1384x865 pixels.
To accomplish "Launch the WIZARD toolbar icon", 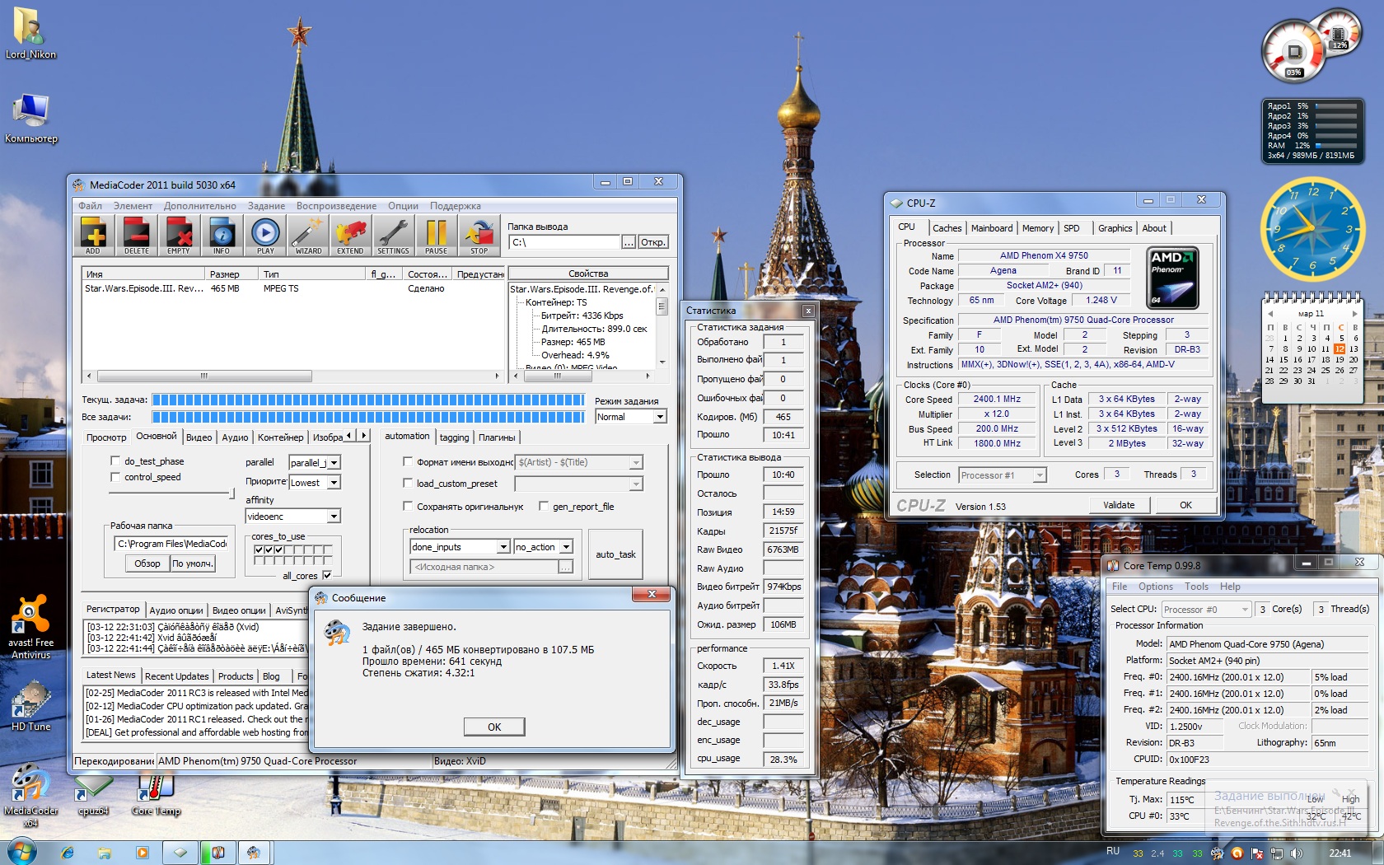I will click(x=308, y=236).
